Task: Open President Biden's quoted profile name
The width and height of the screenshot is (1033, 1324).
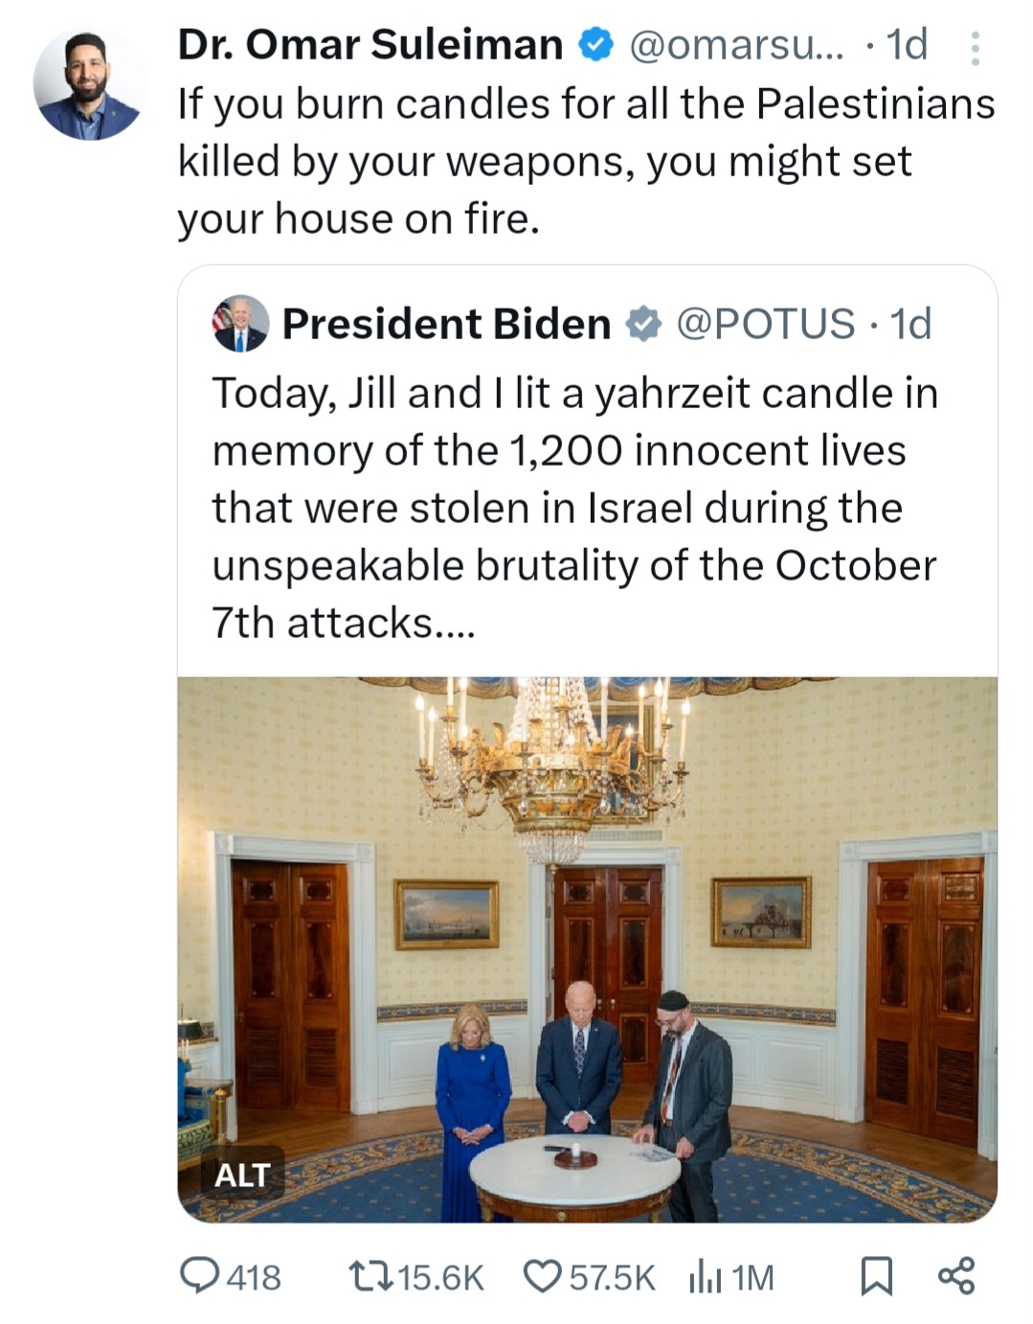Action: (x=446, y=324)
